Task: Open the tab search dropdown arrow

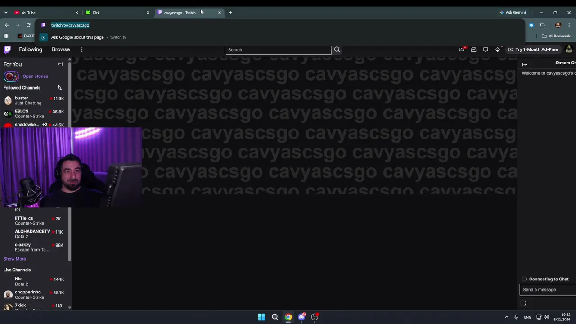Action: pyautogui.click(x=6, y=13)
